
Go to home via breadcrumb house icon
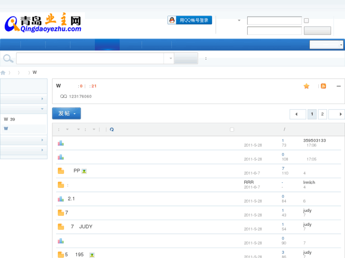click(x=3, y=73)
